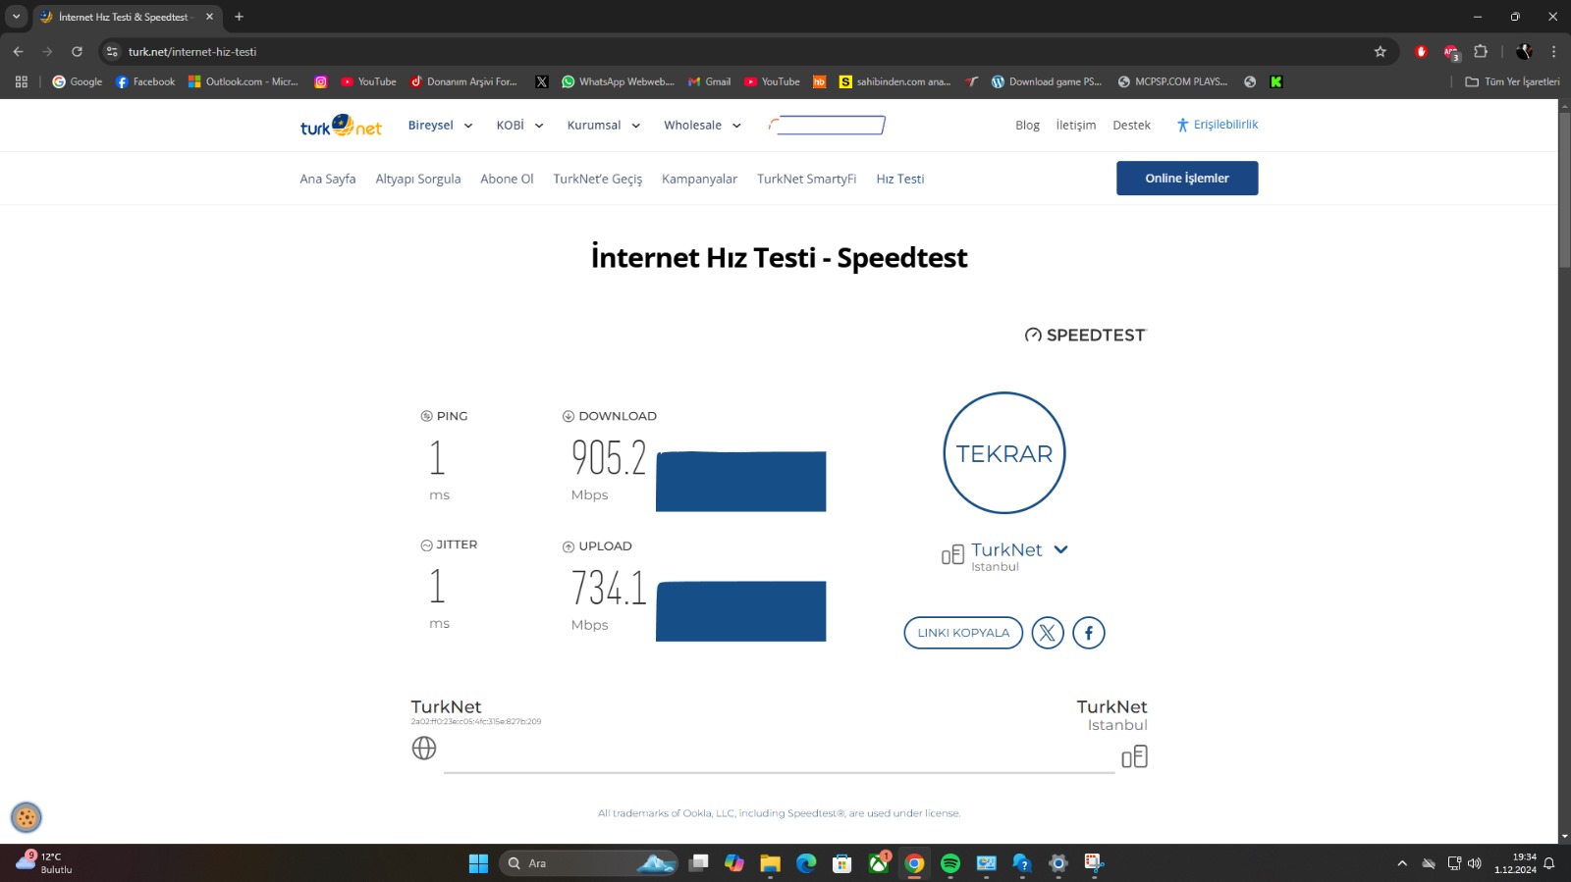Viewport: 1571px width, 882px height.
Task: Click the red adblock extension icon
Action: [1421, 52]
